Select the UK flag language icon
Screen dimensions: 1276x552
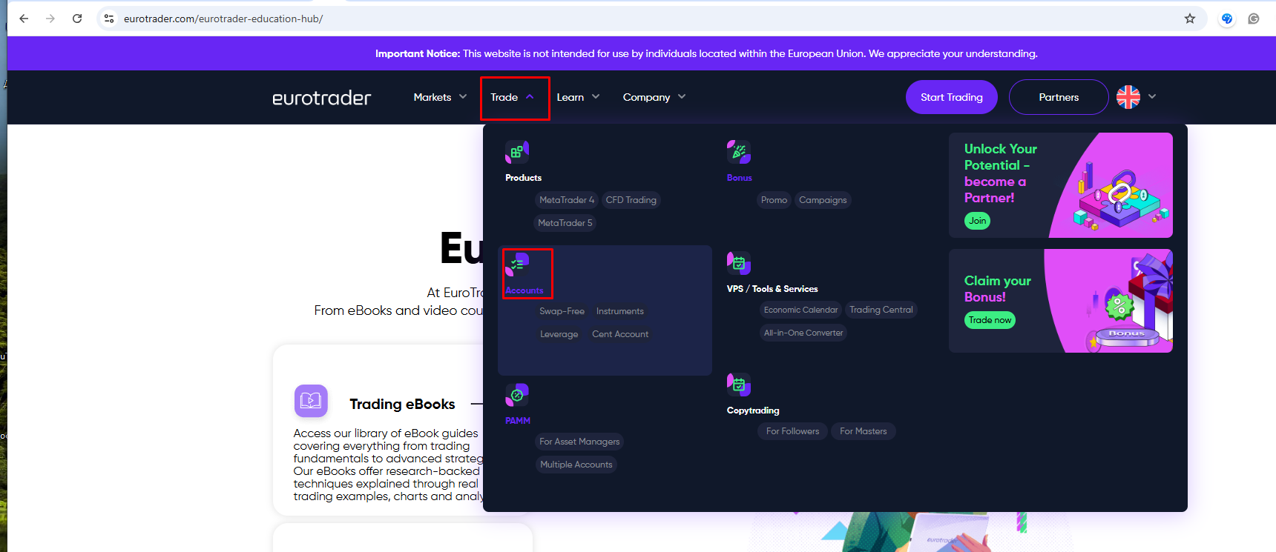1128,97
